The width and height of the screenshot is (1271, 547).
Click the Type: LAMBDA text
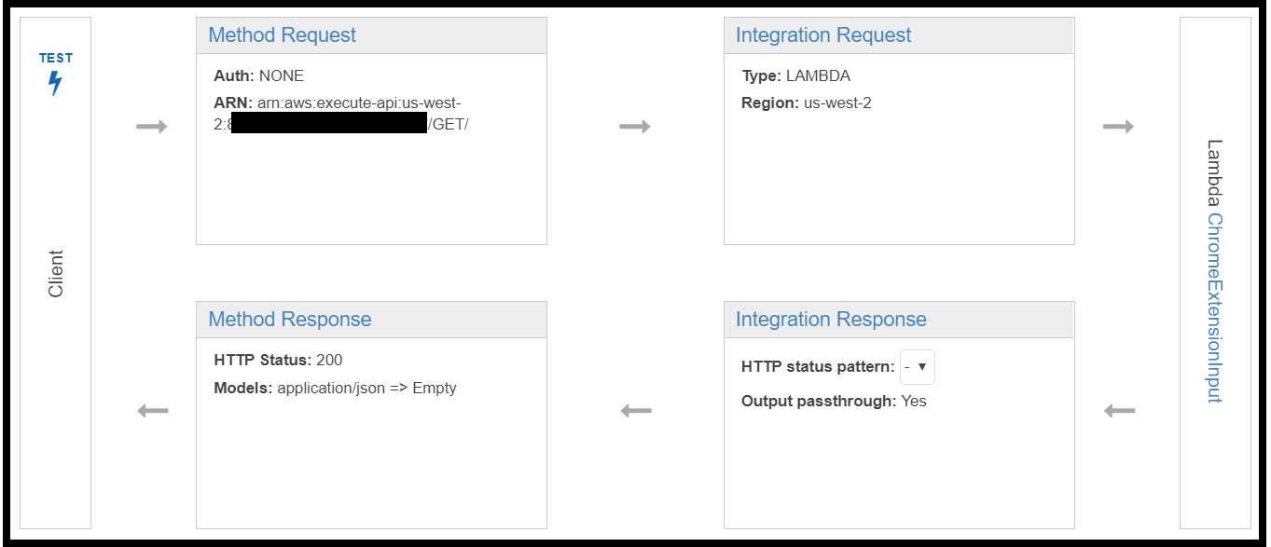[x=795, y=75]
